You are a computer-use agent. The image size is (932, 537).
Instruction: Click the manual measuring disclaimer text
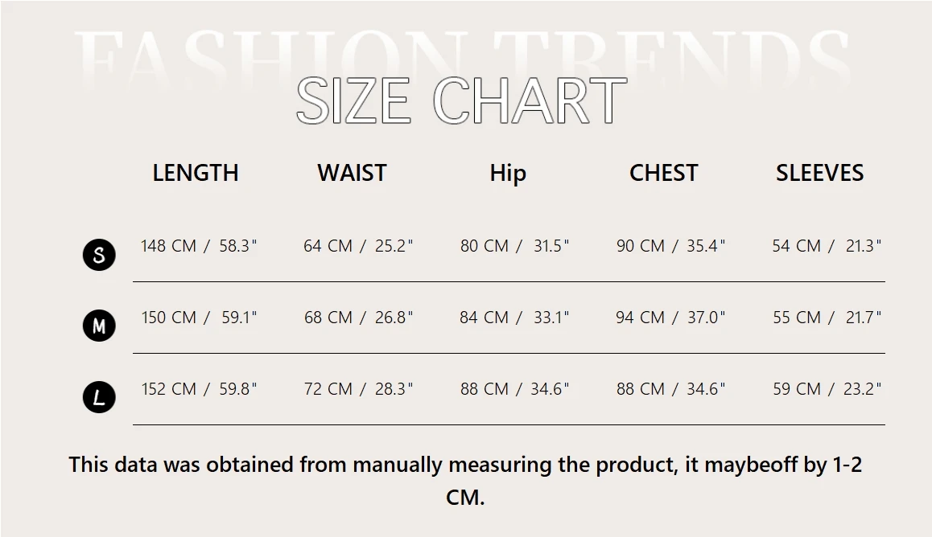(x=465, y=465)
